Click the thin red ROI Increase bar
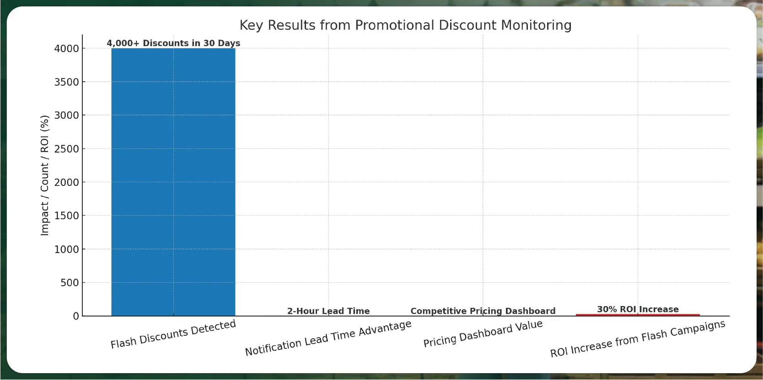Viewport: 763px width, 380px height. coord(638,315)
